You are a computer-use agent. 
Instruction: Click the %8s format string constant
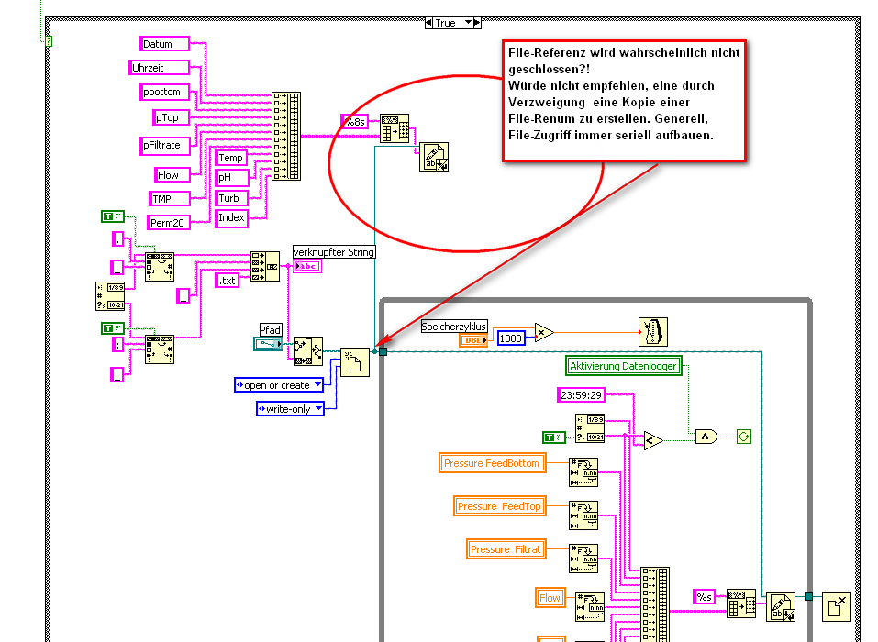pyautogui.click(x=355, y=121)
